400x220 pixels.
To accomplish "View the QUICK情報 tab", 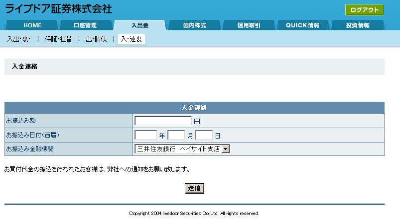I will click(x=303, y=25).
